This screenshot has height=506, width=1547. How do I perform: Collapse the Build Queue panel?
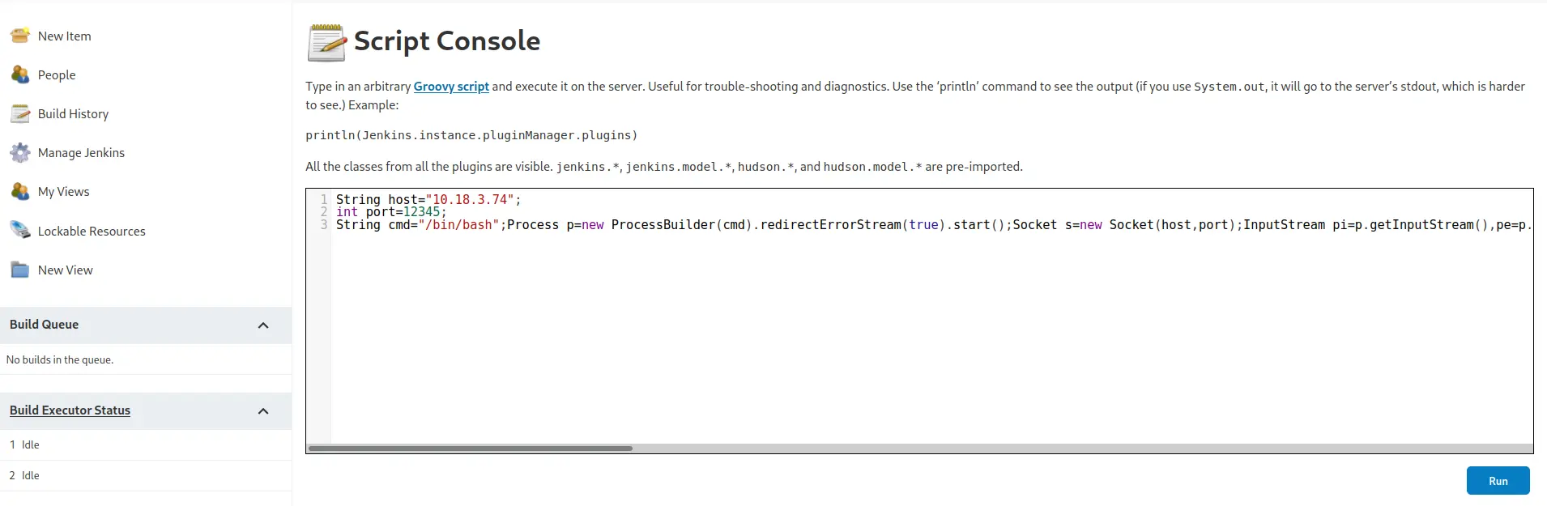tap(263, 325)
